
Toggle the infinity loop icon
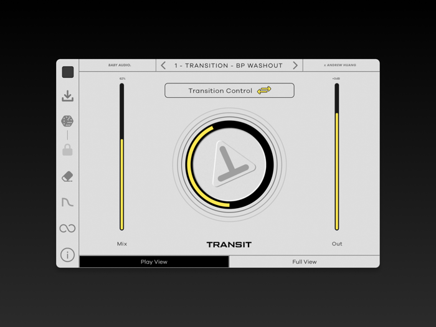click(x=67, y=229)
